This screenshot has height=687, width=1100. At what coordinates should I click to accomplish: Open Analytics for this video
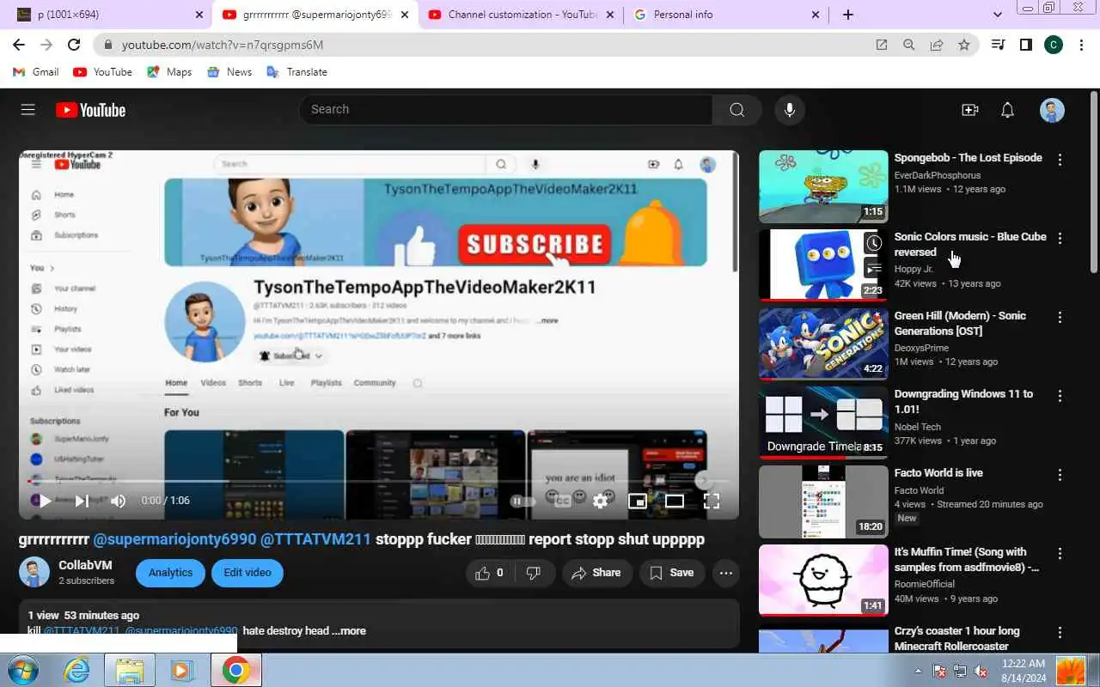[x=170, y=573]
